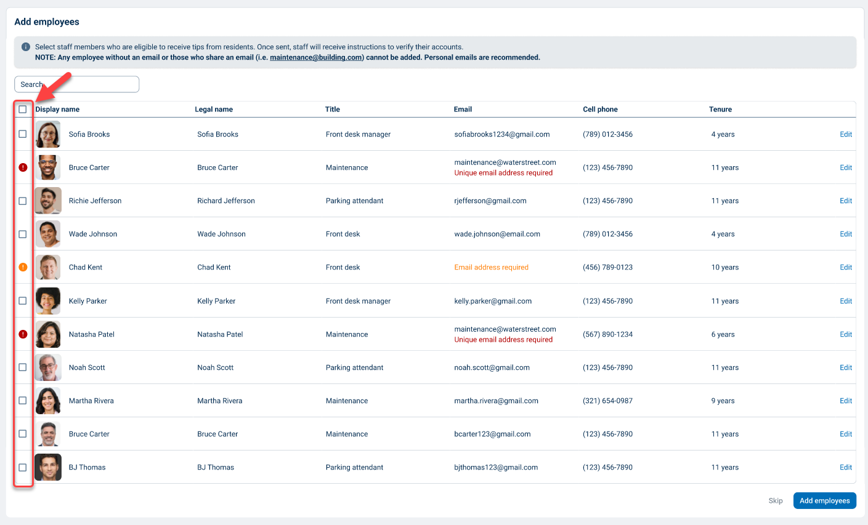Click the red error icon beside Natasha Patel
This screenshot has width=868, height=525.
pos(23,334)
